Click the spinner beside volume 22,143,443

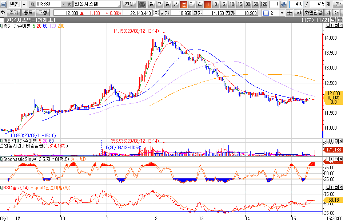[156, 13]
